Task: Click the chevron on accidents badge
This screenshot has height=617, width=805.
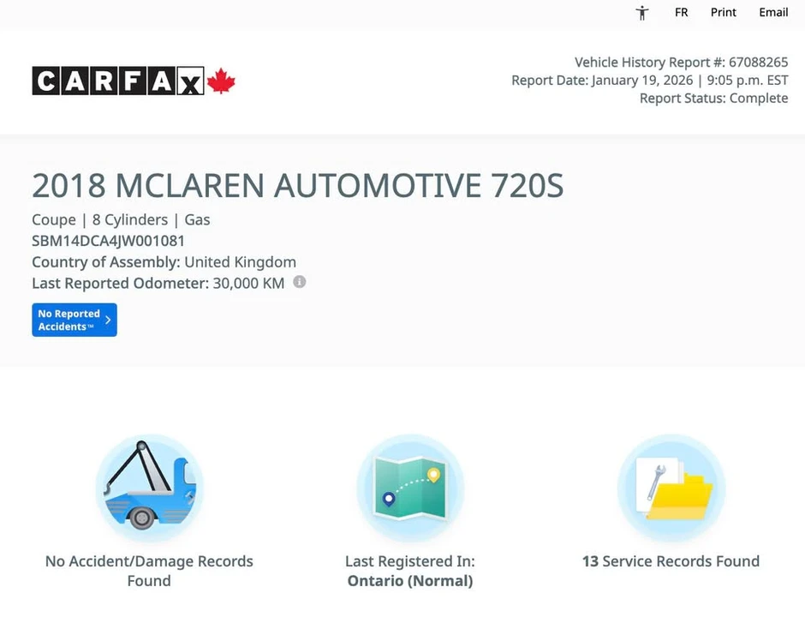Action: (x=108, y=320)
